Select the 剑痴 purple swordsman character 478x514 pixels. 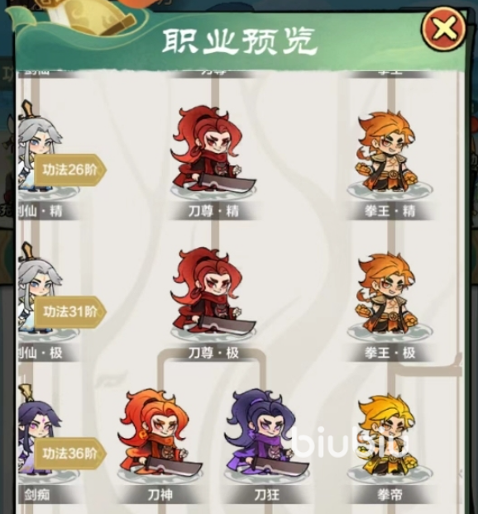point(38,433)
